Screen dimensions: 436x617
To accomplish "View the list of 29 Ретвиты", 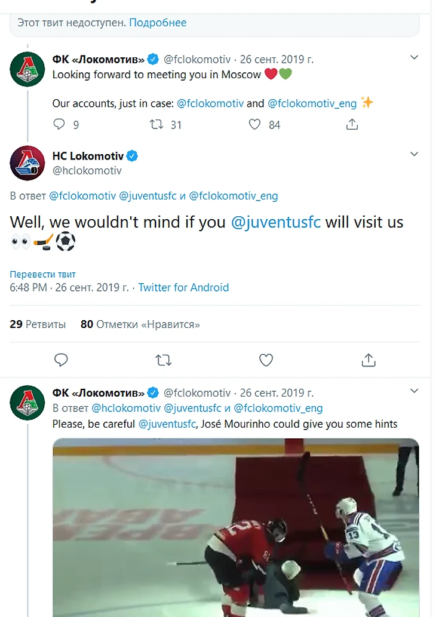I will pos(38,324).
